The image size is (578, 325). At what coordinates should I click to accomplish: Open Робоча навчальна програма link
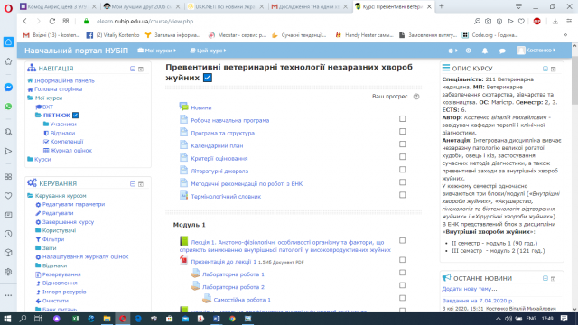(x=229, y=120)
